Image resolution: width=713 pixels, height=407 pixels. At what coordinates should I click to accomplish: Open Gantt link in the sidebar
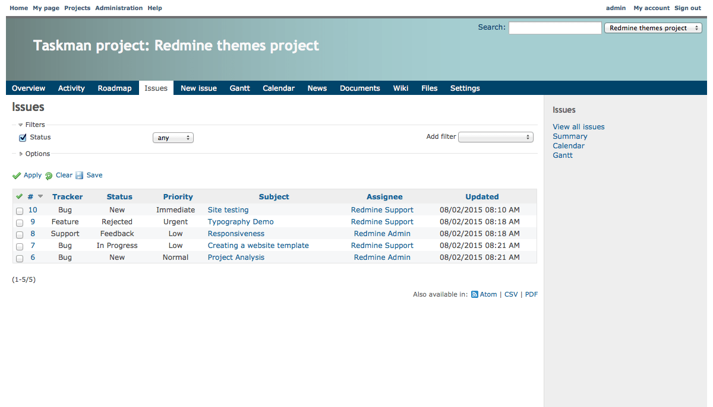(563, 155)
